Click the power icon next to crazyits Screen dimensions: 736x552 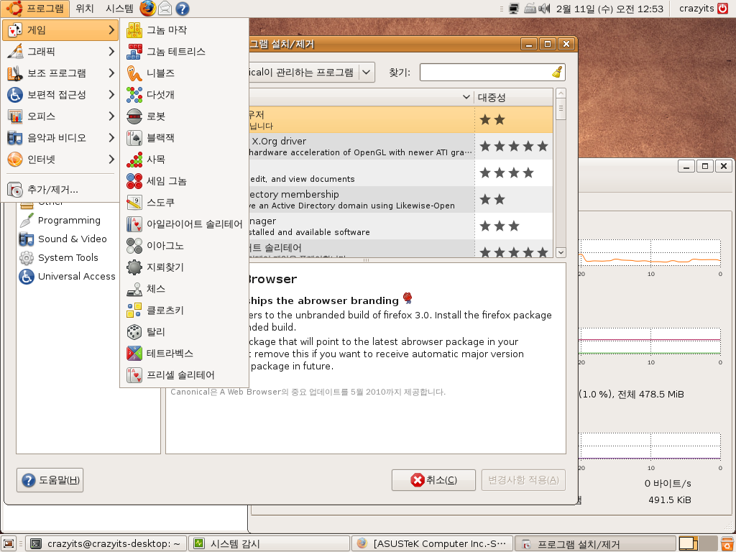pyautogui.click(x=723, y=9)
